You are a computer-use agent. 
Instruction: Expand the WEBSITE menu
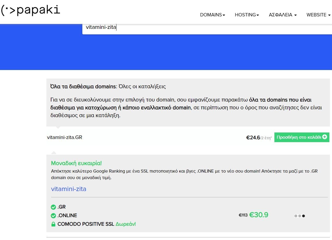tap(318, 15)
